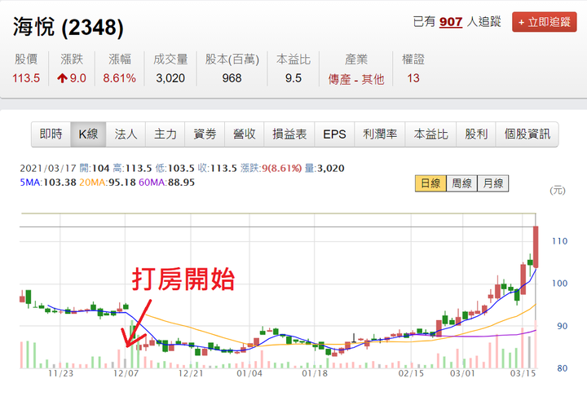Click the 12/07 date axis label
The height and width of the screenshot is (396, 587).
[x=126, y=373]
